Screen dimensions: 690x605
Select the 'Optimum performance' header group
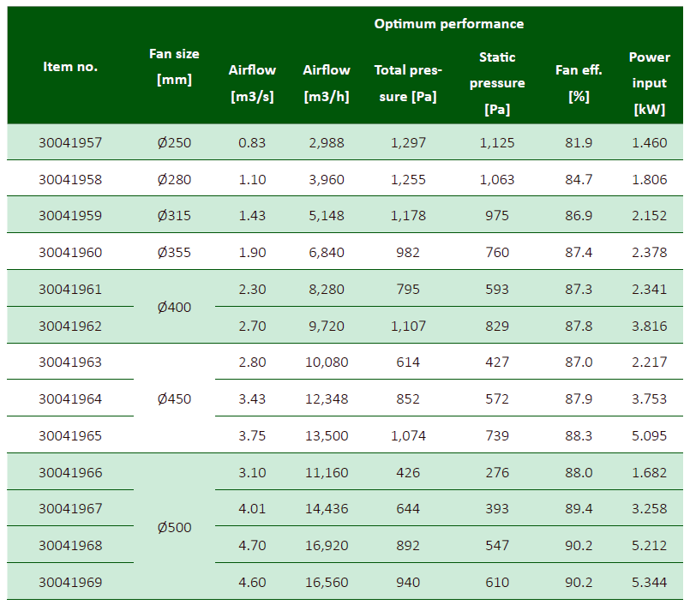coord(448,24)
